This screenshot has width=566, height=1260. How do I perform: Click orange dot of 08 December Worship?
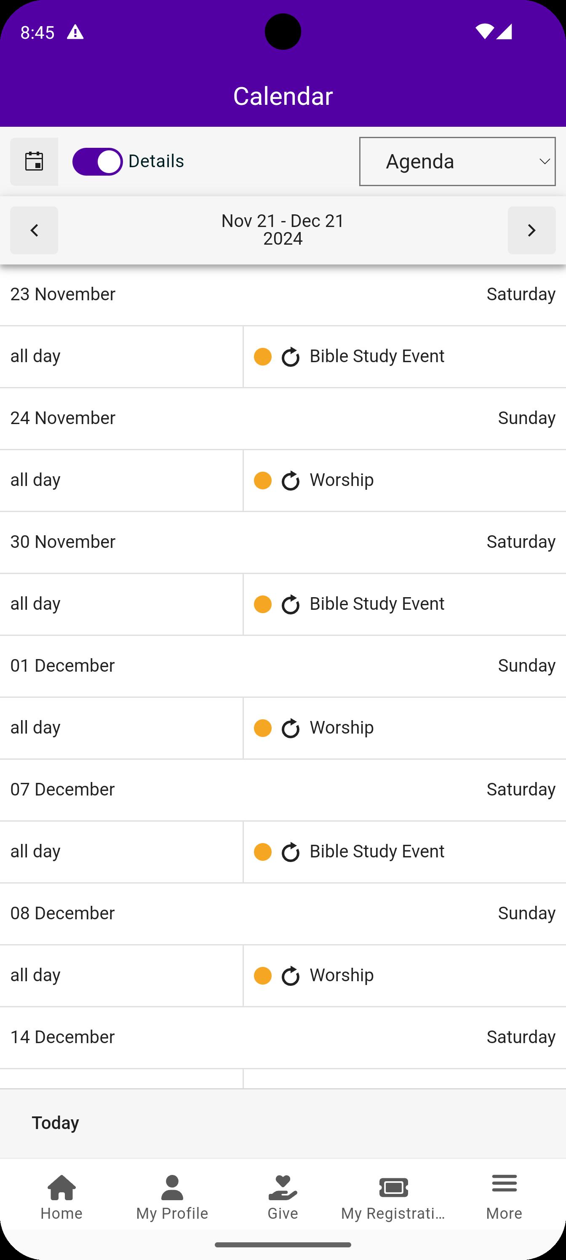263,975
